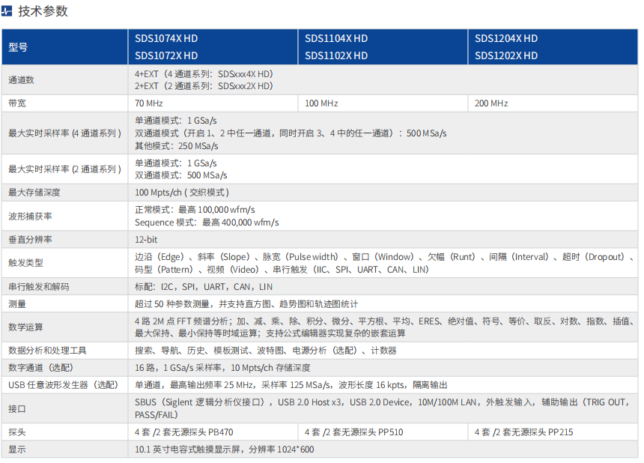Click the waveform icon beside 技术参数

pos(7,11)
